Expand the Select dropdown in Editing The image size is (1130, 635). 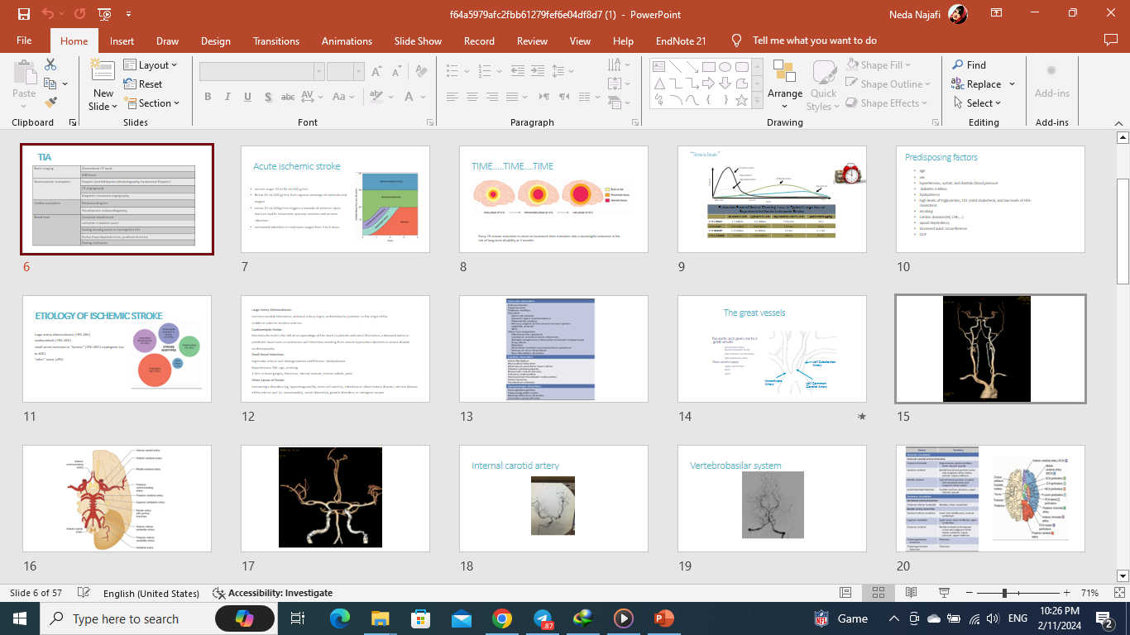983,103
